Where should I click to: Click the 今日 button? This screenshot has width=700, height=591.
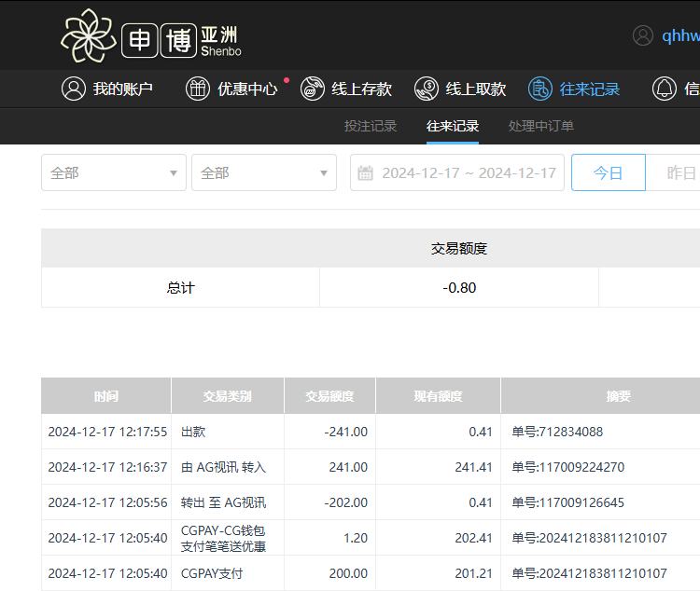coord(608,172)
